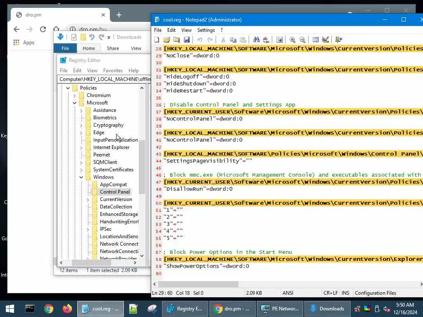
Task: Expand the Cryptography registry key
Action: 81,125
